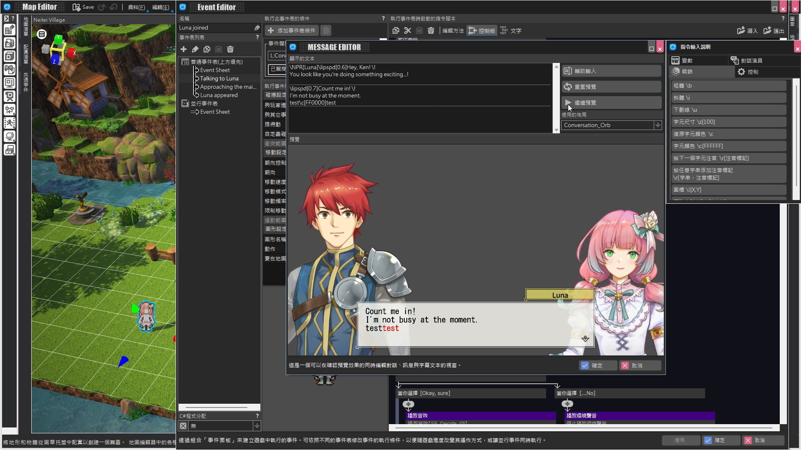Click 重置預覽 reset preview button
This screenshot has width=801, height=450.
(611, 87)
